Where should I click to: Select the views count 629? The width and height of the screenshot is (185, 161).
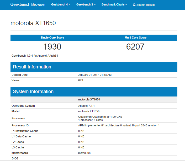pos(81,80)
